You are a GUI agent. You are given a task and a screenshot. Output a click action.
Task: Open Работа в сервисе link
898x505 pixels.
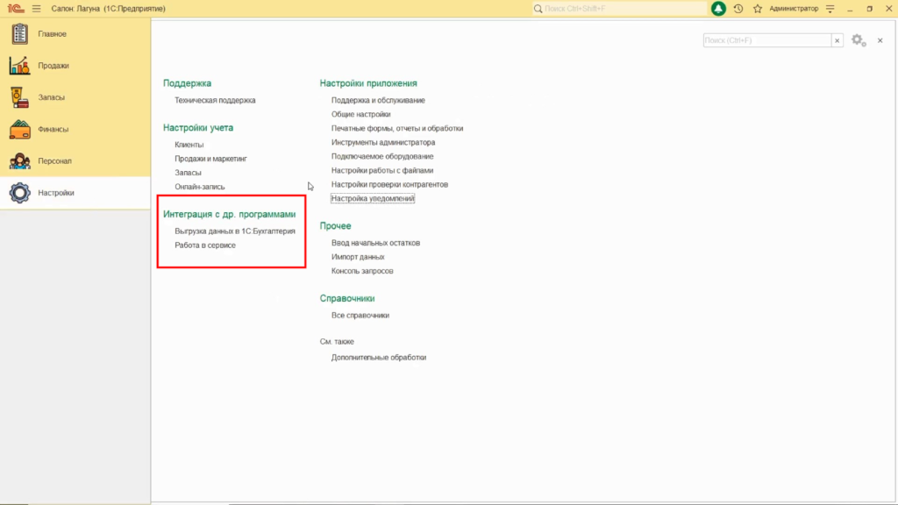tap(205, 245)
